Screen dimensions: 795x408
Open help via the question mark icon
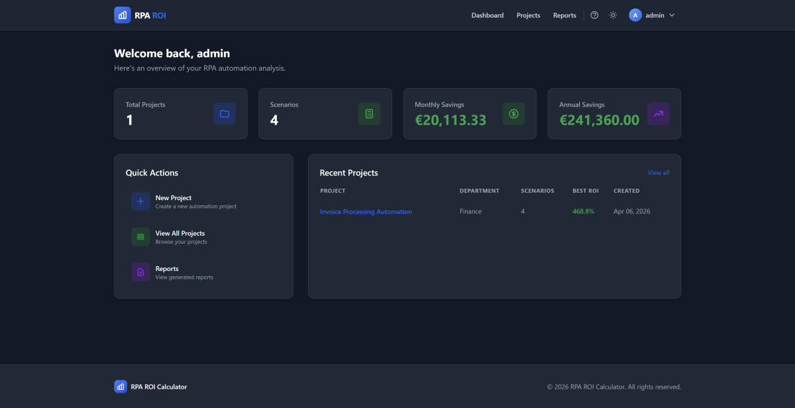tap(594, 15)
